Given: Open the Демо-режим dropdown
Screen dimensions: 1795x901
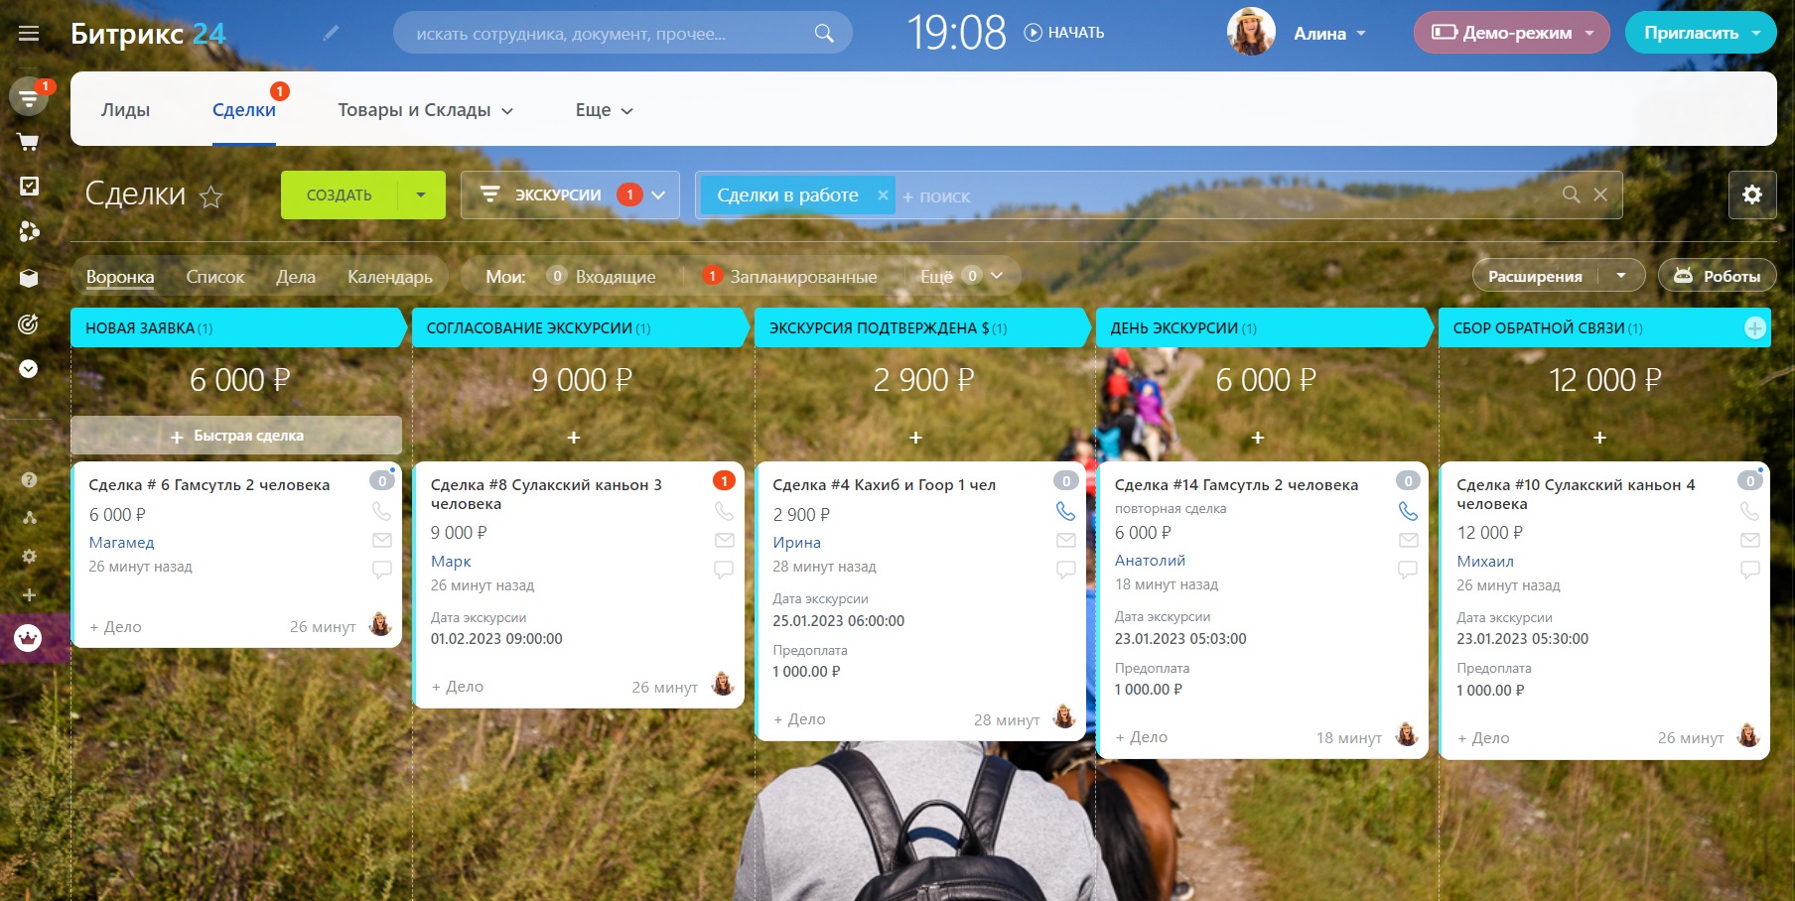Looking at the screenshot, I should click(x=1511, y=33).
